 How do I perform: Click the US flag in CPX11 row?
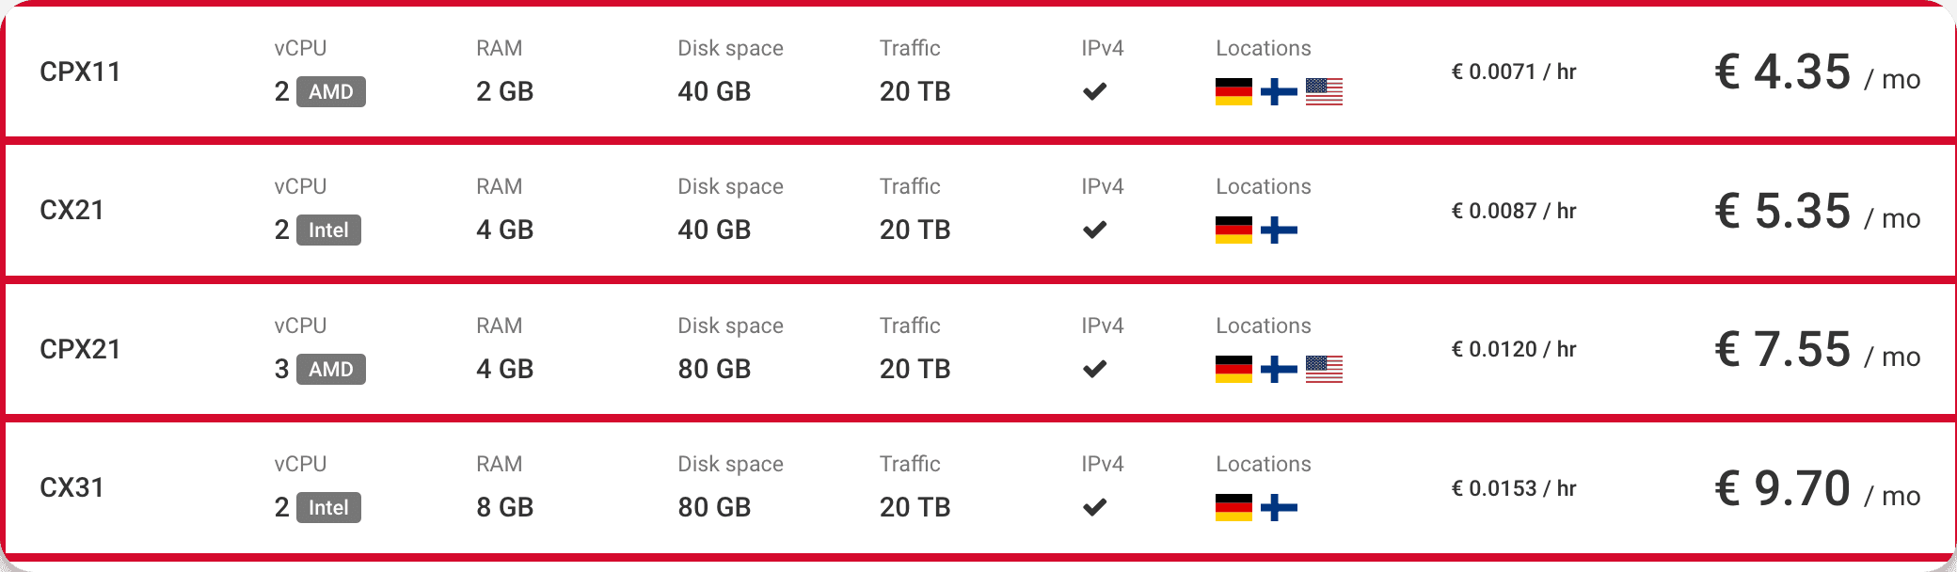[x=1324, y=91]
